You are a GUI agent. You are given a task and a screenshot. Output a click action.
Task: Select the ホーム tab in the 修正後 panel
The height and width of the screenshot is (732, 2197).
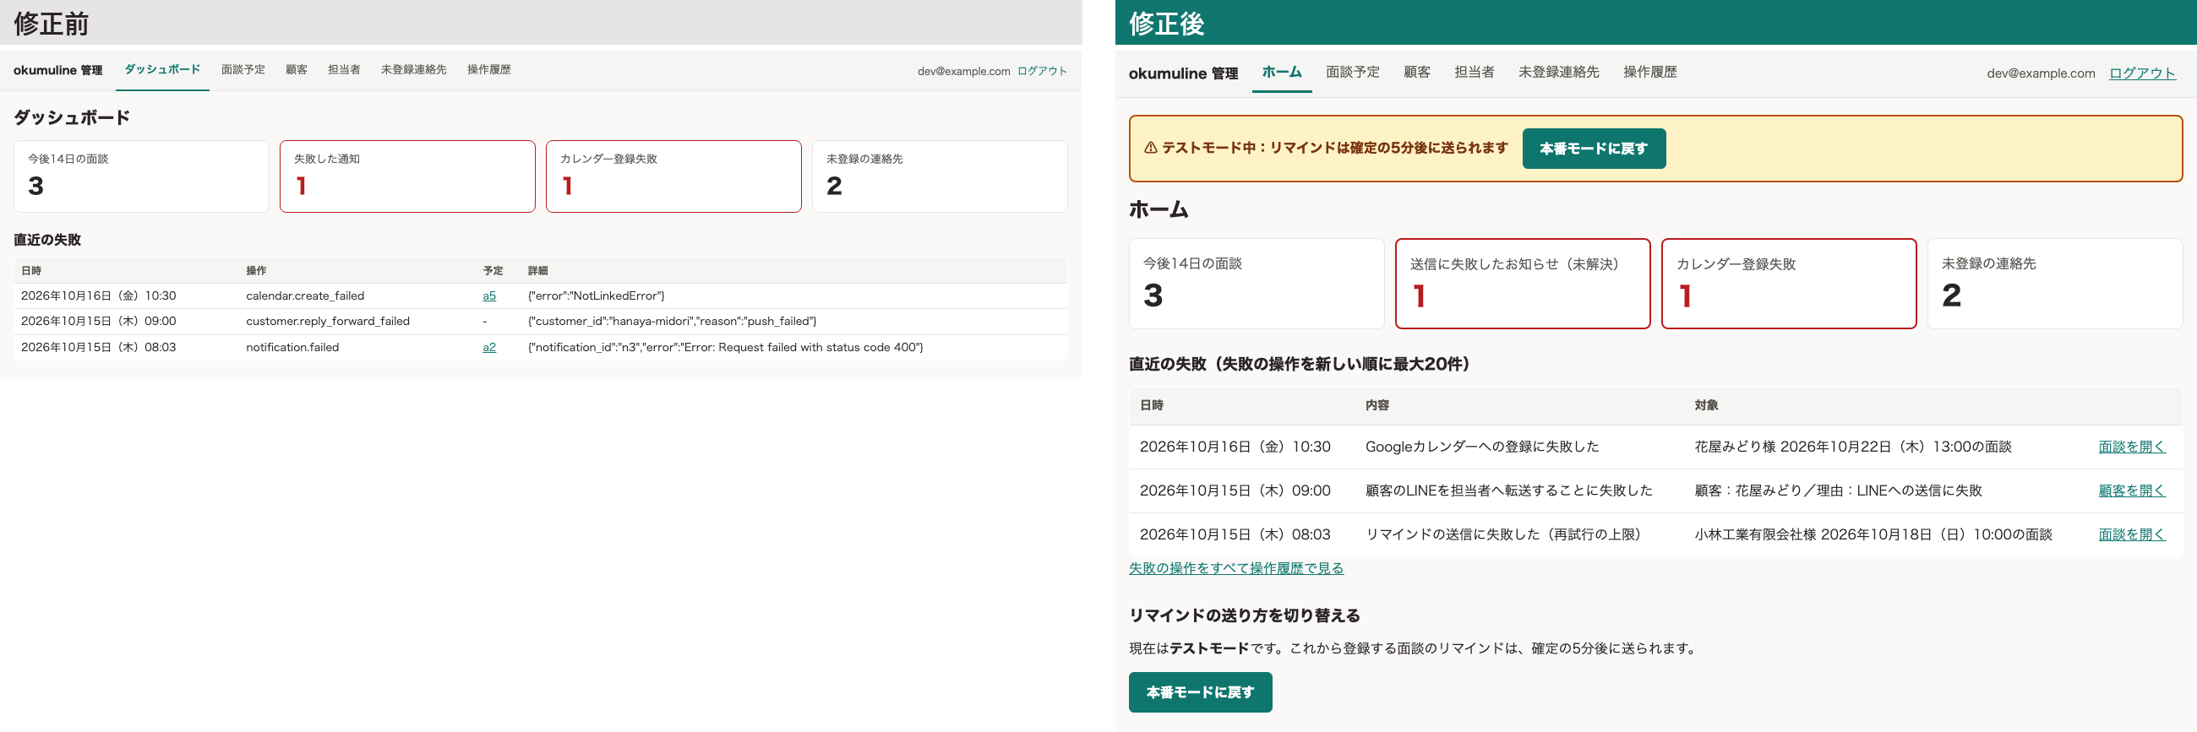1282,73
